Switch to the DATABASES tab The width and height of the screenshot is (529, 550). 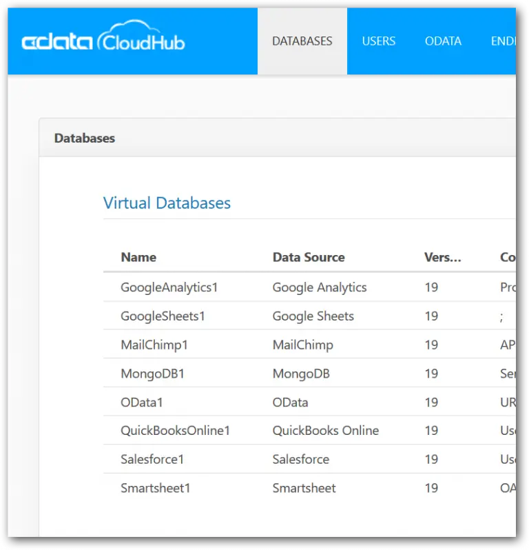point(302,41)
